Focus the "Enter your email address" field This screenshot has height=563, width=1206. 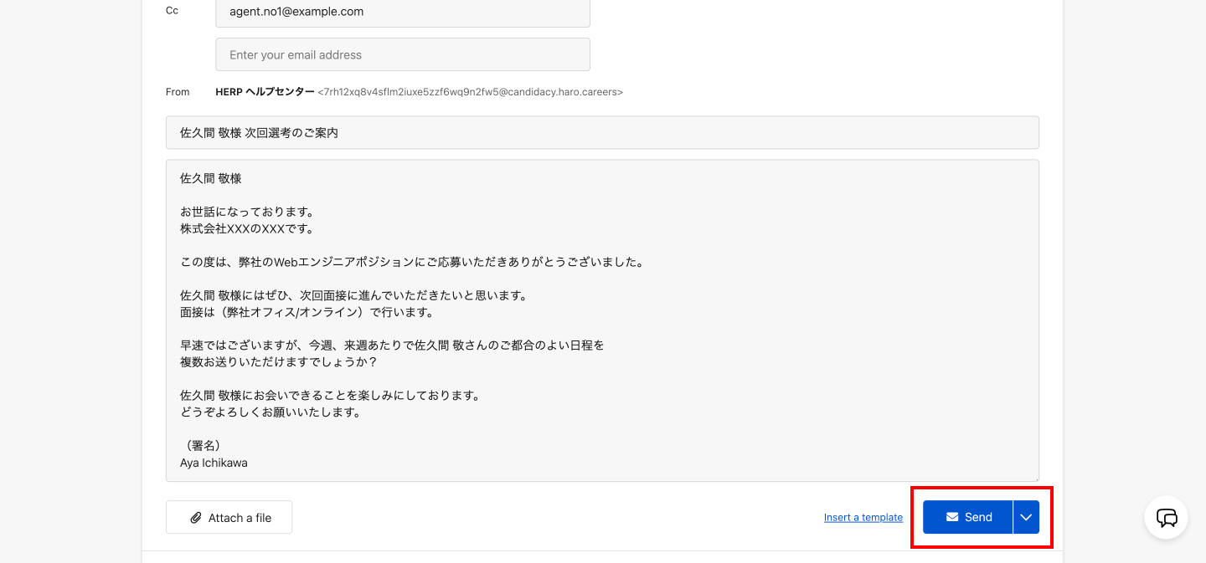(x=403, y=54)
